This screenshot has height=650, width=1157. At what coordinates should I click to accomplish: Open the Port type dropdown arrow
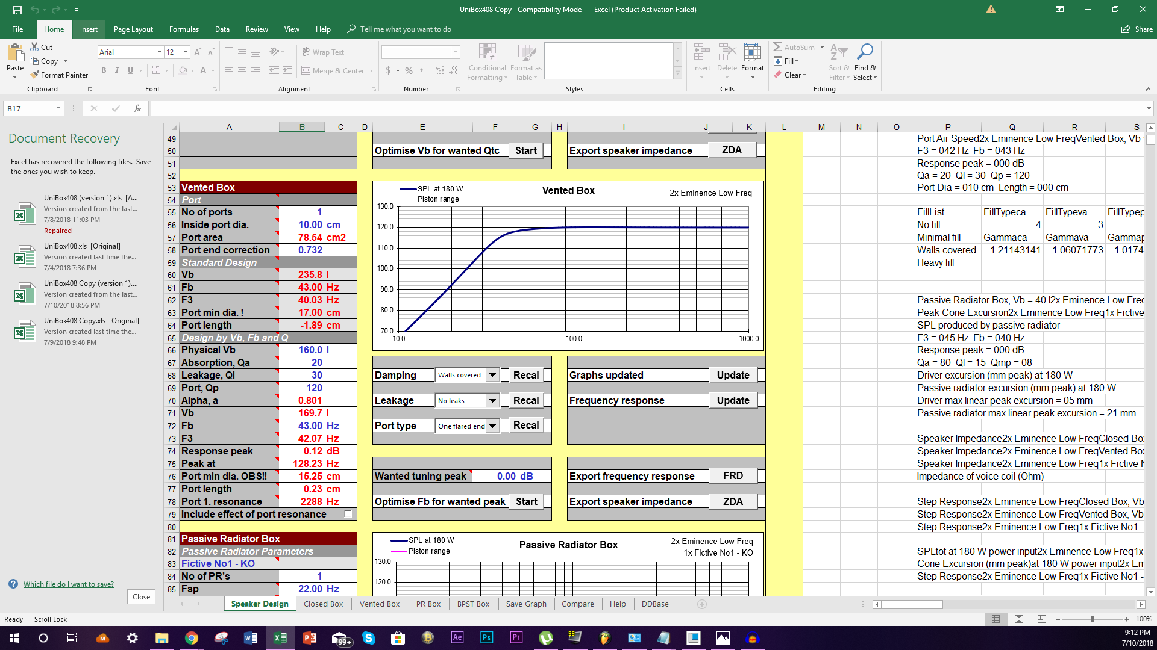click(x=492, y=426)
